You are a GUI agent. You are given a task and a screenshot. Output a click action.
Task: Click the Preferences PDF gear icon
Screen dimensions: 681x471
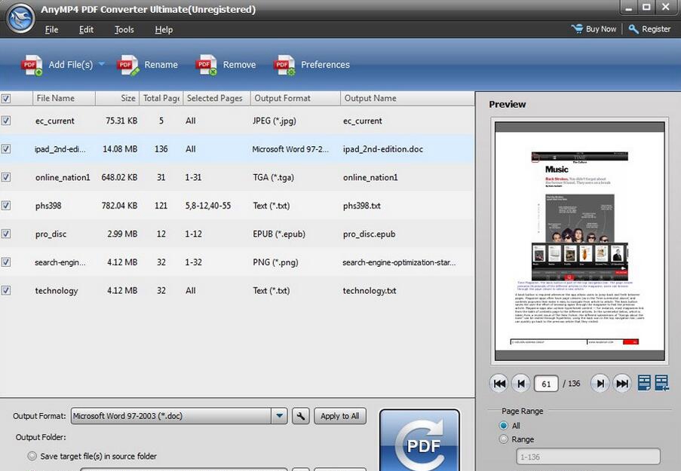(x=284, y=65)
